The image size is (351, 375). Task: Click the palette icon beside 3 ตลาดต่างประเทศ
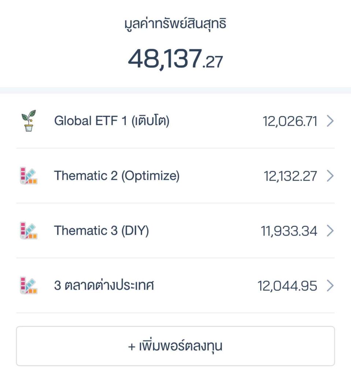click(29, 286)
